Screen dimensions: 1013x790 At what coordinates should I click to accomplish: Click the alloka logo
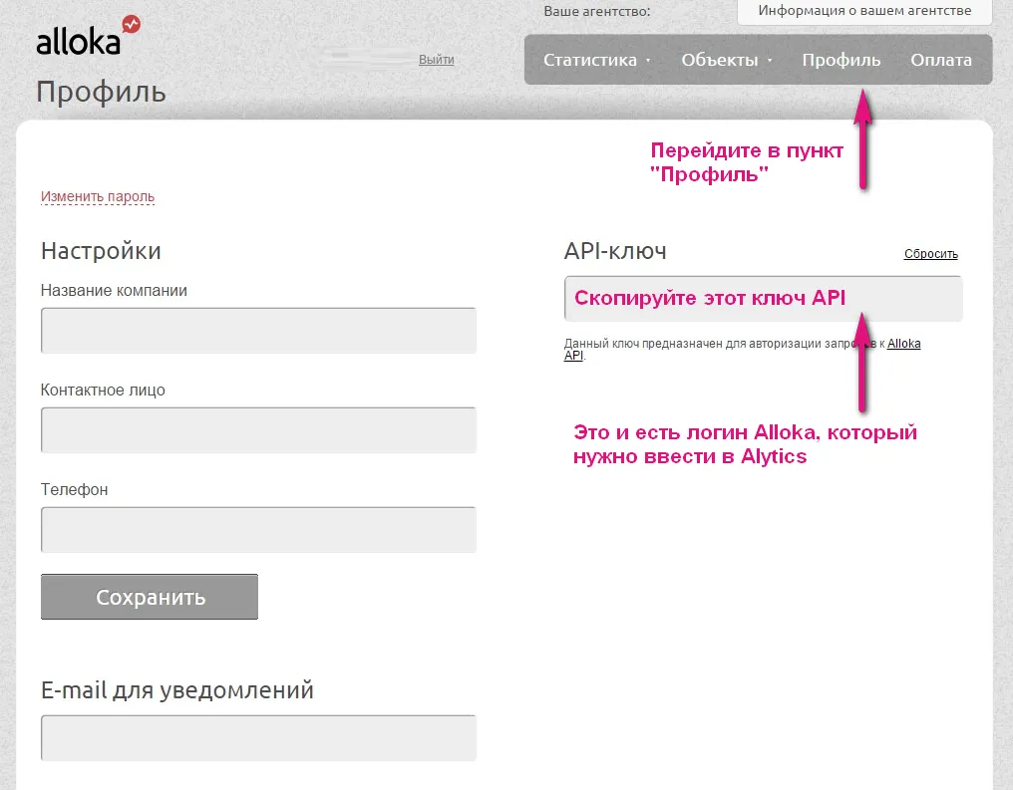pos(88,36)
